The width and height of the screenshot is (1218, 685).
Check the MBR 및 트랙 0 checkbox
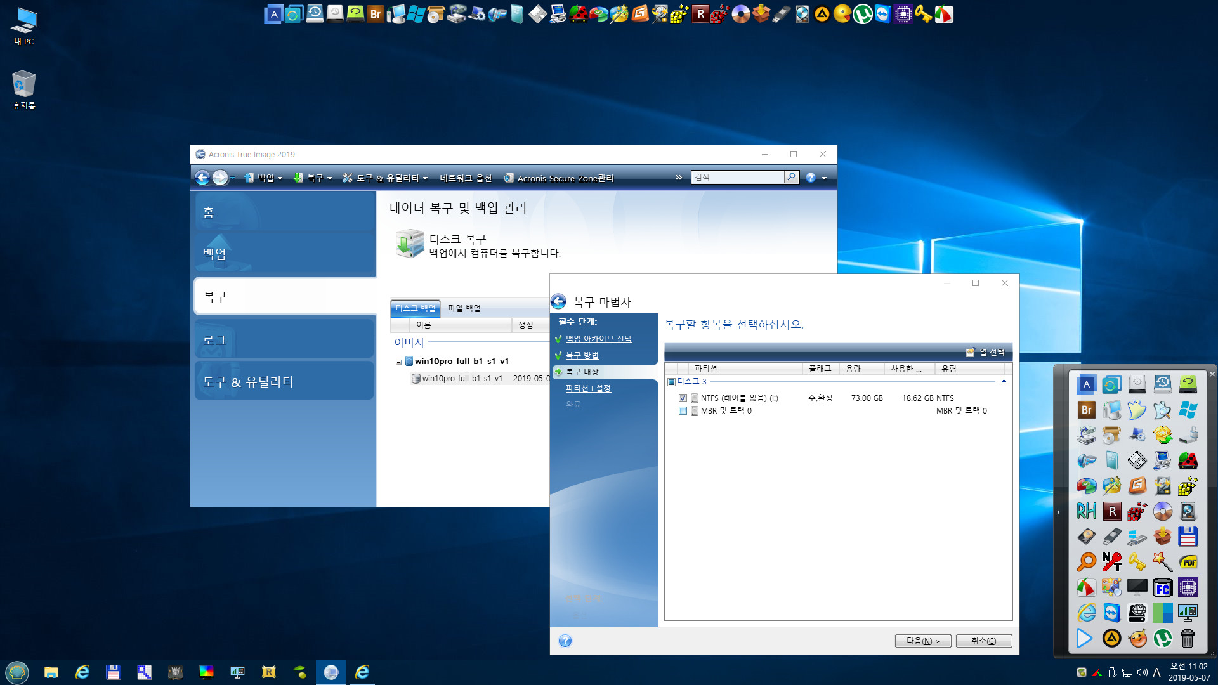[x=683, y=411]
